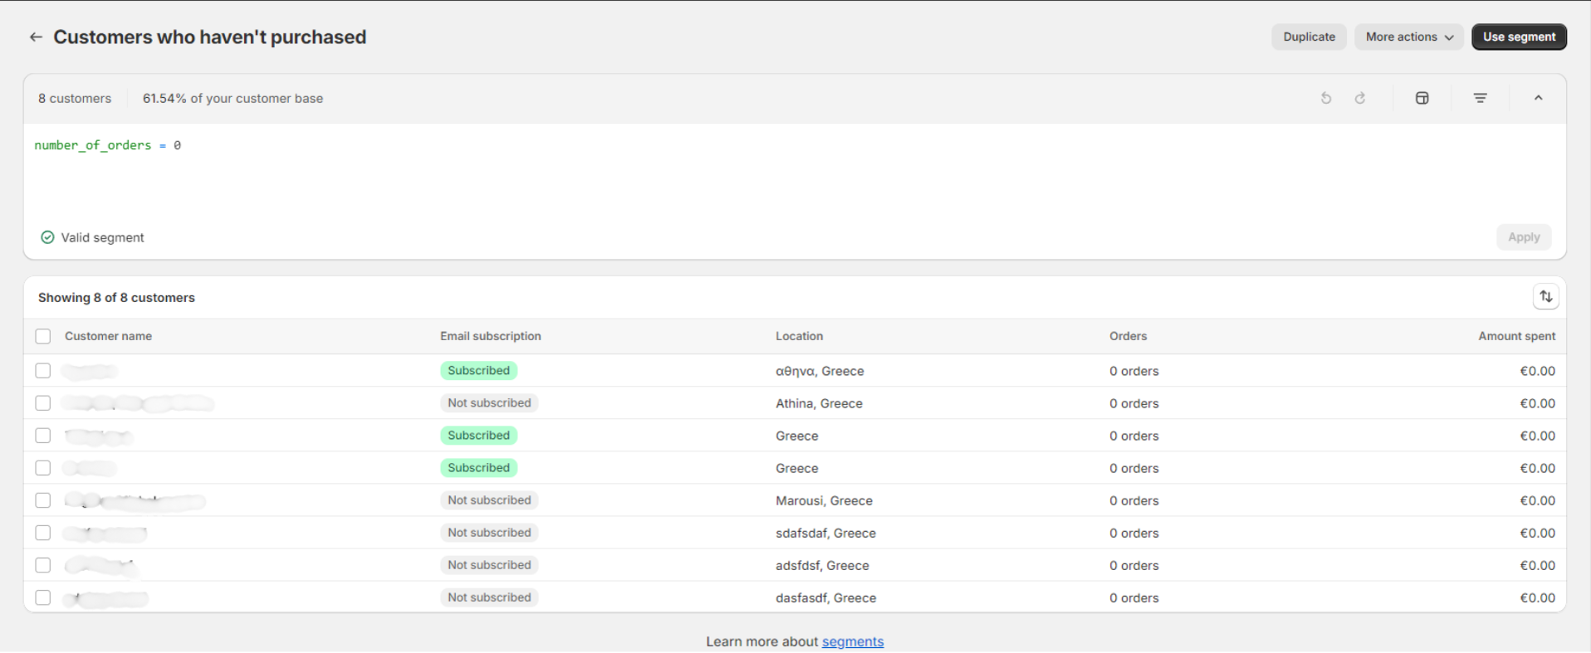Check the customer row from adsfdsf, Greece
The height and width of the screenshot is (653, 1591).
[43, 565]
